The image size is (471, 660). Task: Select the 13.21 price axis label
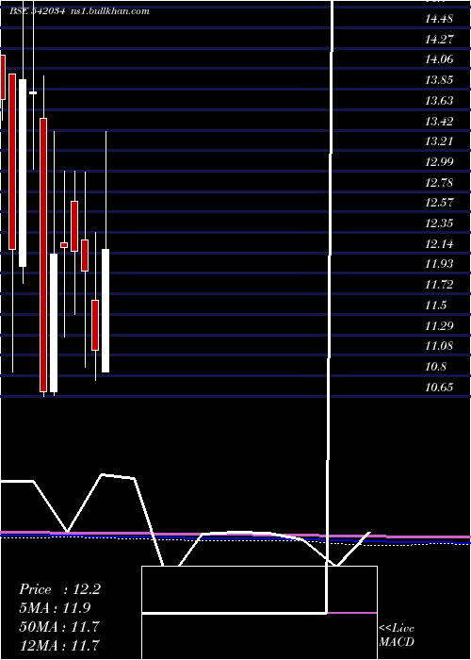pyautogui.click(x=439, y=141)
